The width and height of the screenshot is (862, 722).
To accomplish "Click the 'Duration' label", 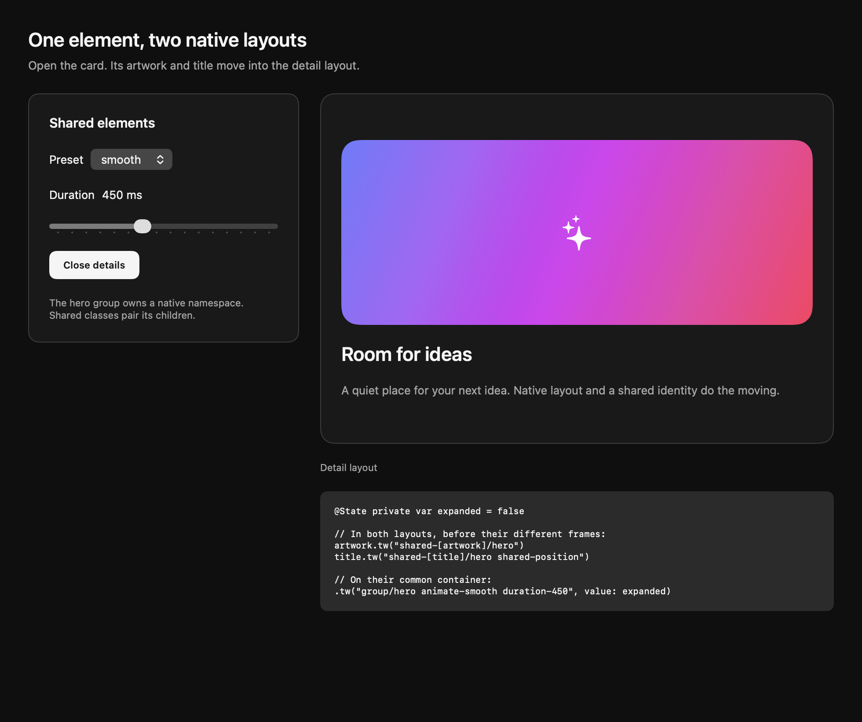I will point(72,195).
